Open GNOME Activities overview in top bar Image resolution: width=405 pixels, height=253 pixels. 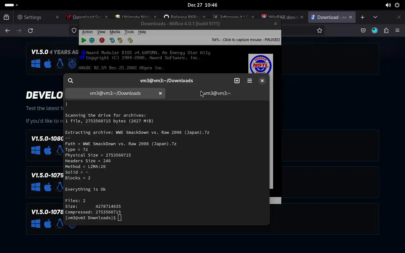click(12, 5)
